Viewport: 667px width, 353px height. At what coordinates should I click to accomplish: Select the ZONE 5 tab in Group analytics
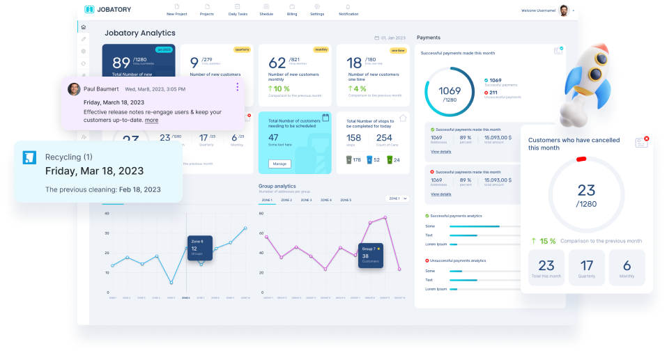click(346, 200)
